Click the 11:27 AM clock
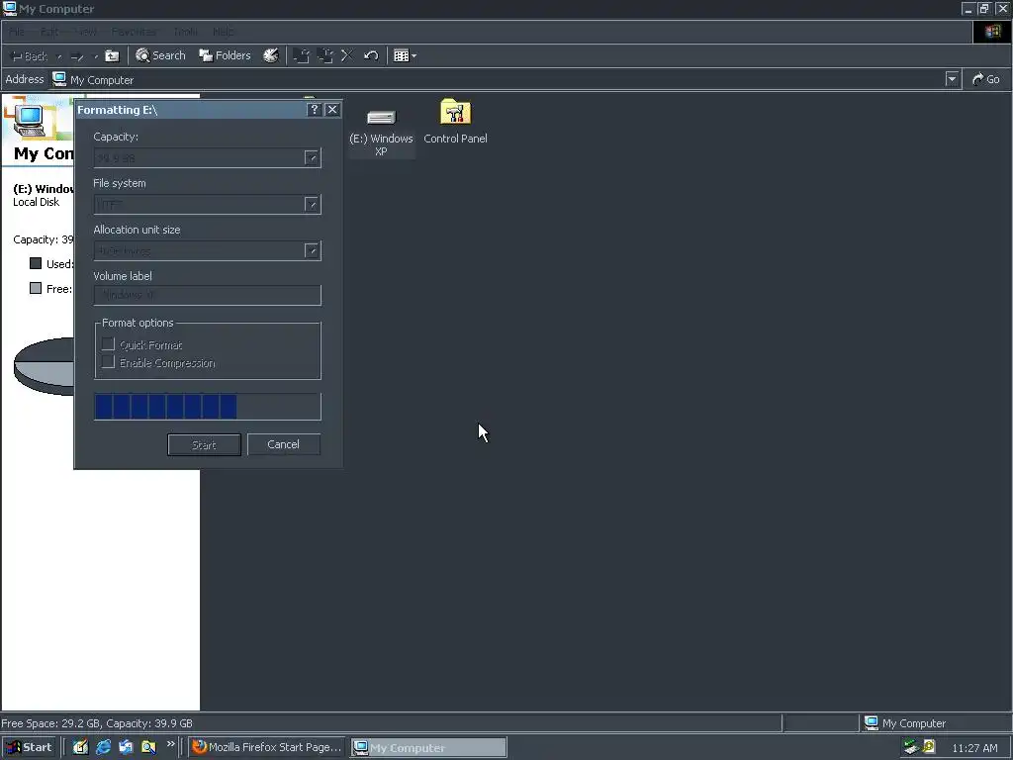Image resolution: width=1013 pixels, height=760 pixels. pyautogui.click(x=974, y=748)
